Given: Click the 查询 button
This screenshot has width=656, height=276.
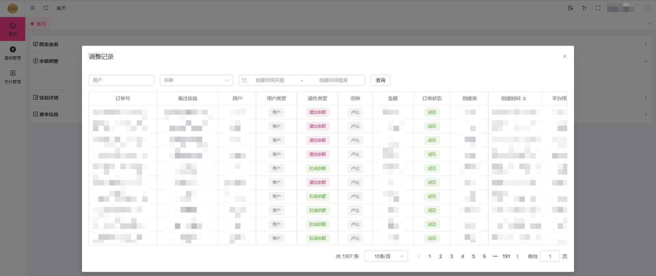Looking at the screenshot, I should click(x=380, y=80).
